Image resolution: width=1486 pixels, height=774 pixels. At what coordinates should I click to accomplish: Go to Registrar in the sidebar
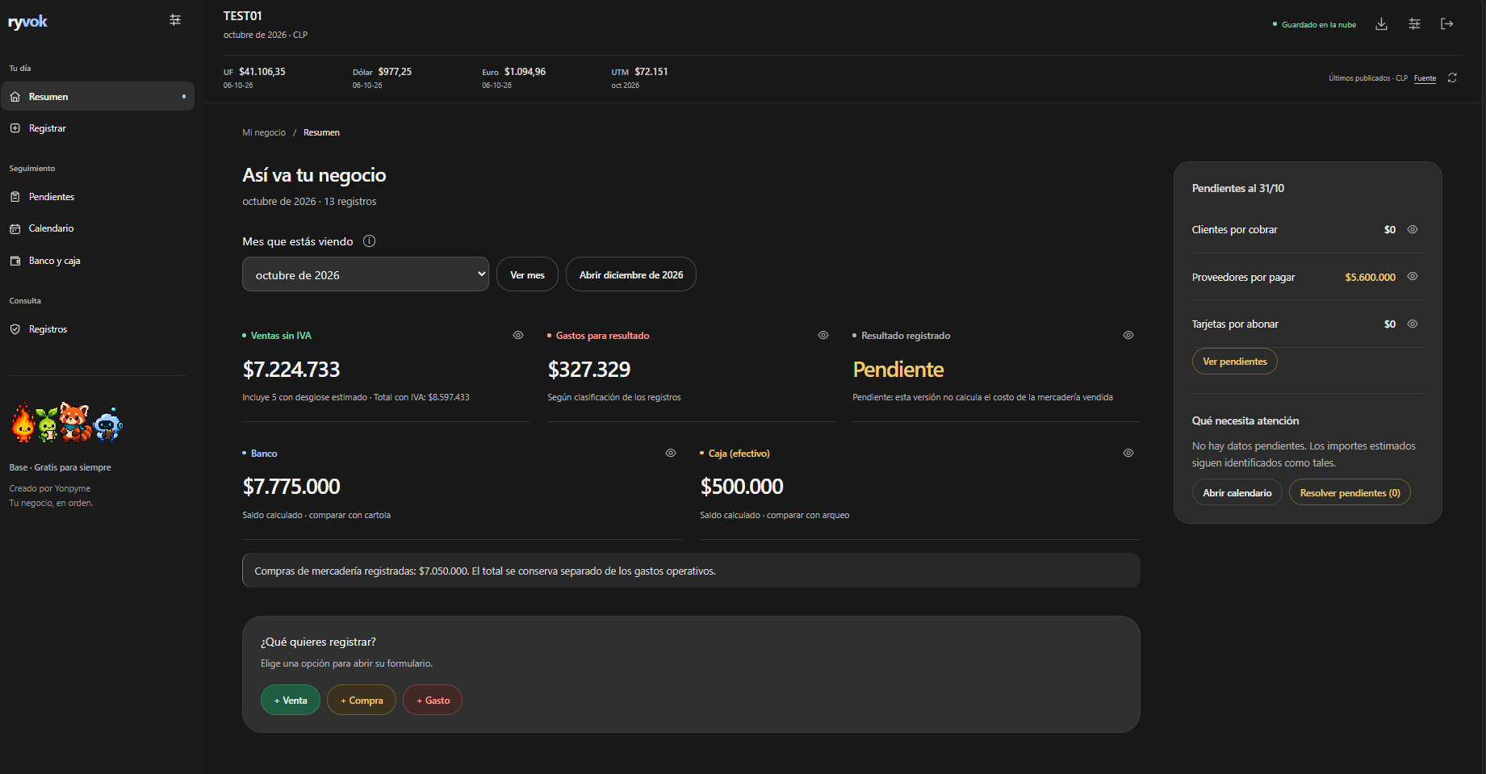(x=98, y=128)
